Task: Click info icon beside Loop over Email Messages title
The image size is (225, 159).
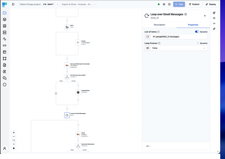Action: (186, 14)
